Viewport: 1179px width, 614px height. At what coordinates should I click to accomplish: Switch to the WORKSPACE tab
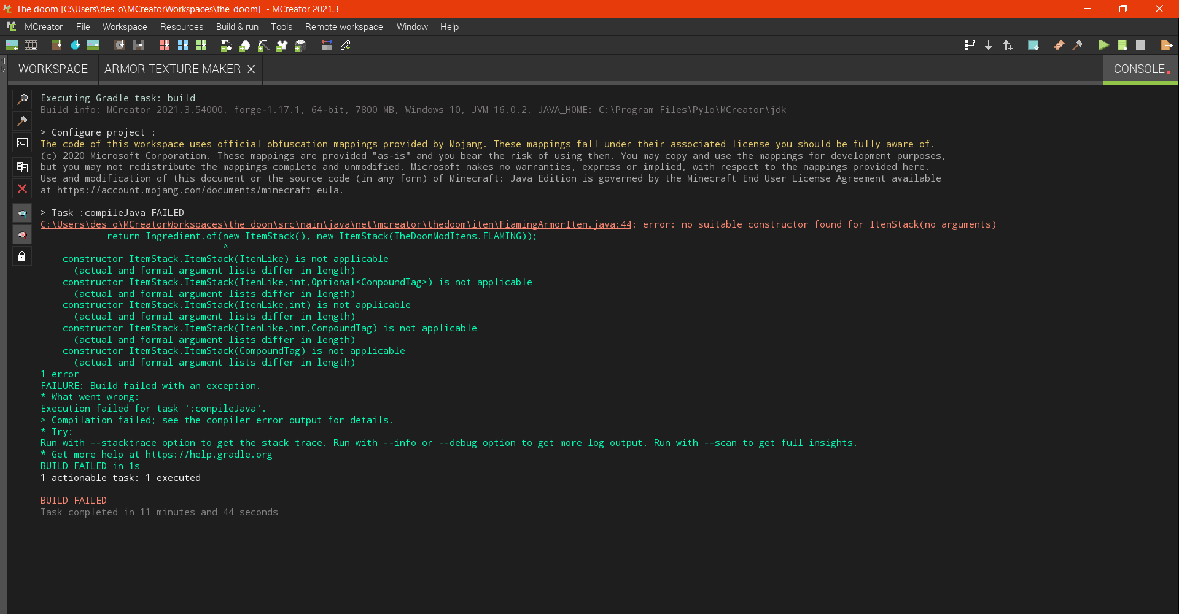pyautogui.click(x=52, y=69)
